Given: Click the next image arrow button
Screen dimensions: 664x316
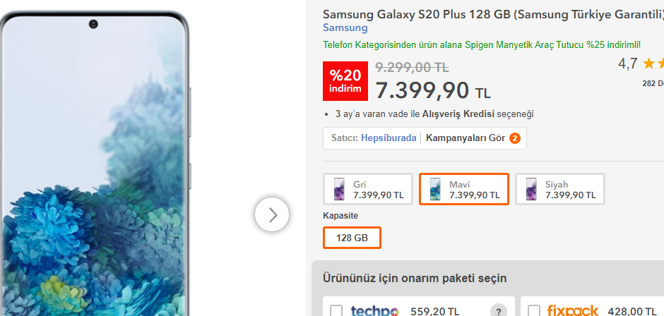Looking at the screenshot, I should 272,214.
